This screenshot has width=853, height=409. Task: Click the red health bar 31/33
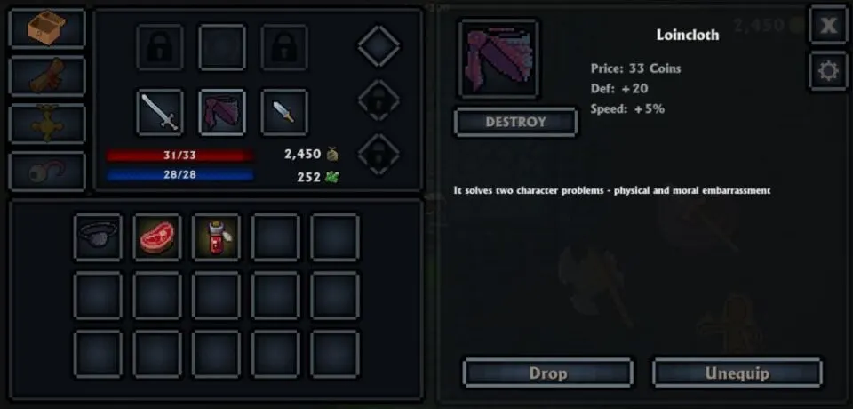click(180, 156)
